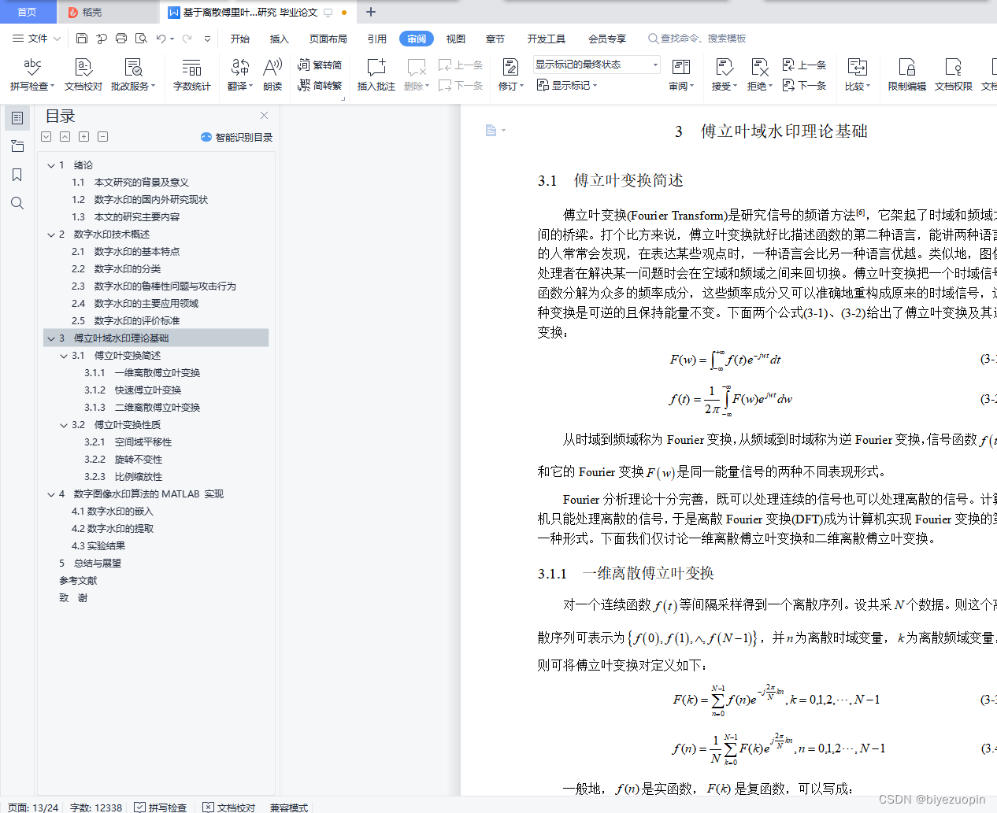This screenshot has height=813, width=997.
Task: Toggle 文档校对 in the status bar
Action: point(229,807)
